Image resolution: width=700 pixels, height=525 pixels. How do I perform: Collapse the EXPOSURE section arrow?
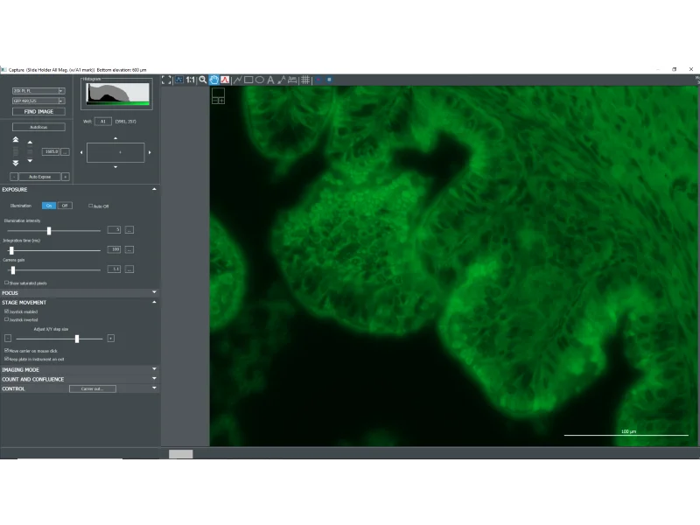pos(155,189)
